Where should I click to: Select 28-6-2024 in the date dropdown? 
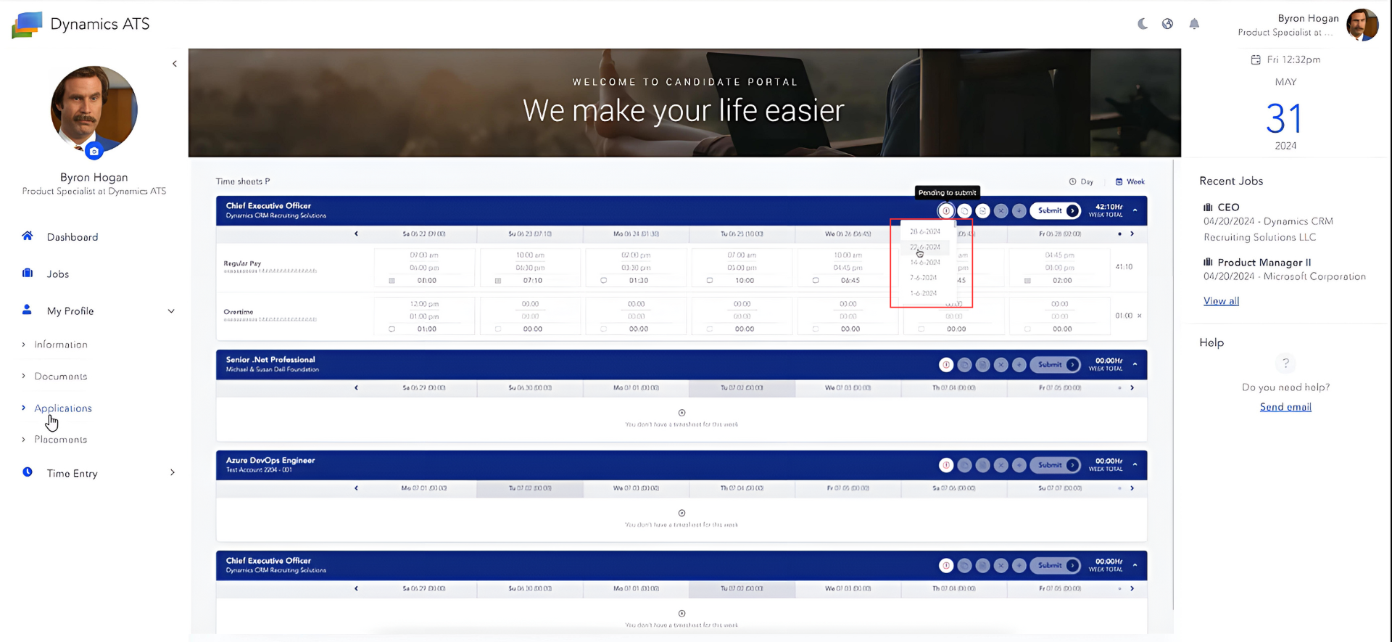(925, 231)
